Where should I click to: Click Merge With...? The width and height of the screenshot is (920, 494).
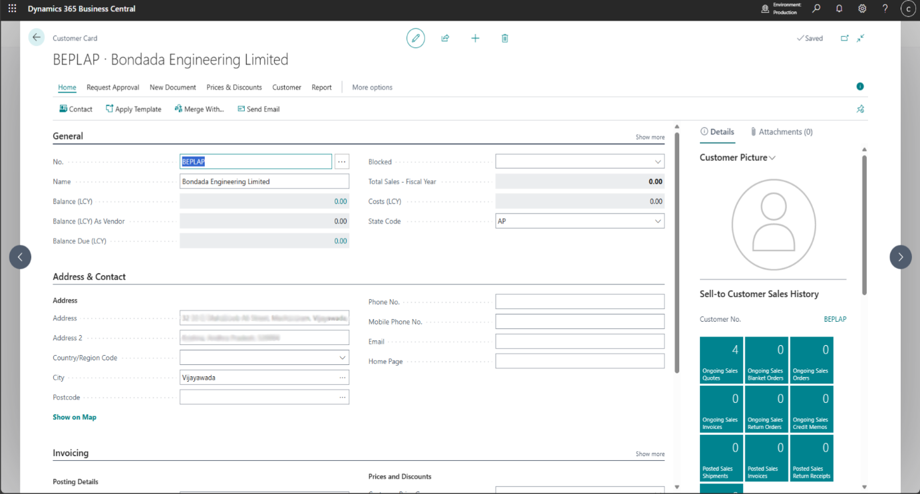coord(200,109)
